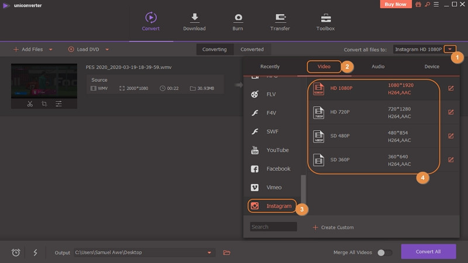
Task: Click the Facebook logo icon
Action: (254, 169)
